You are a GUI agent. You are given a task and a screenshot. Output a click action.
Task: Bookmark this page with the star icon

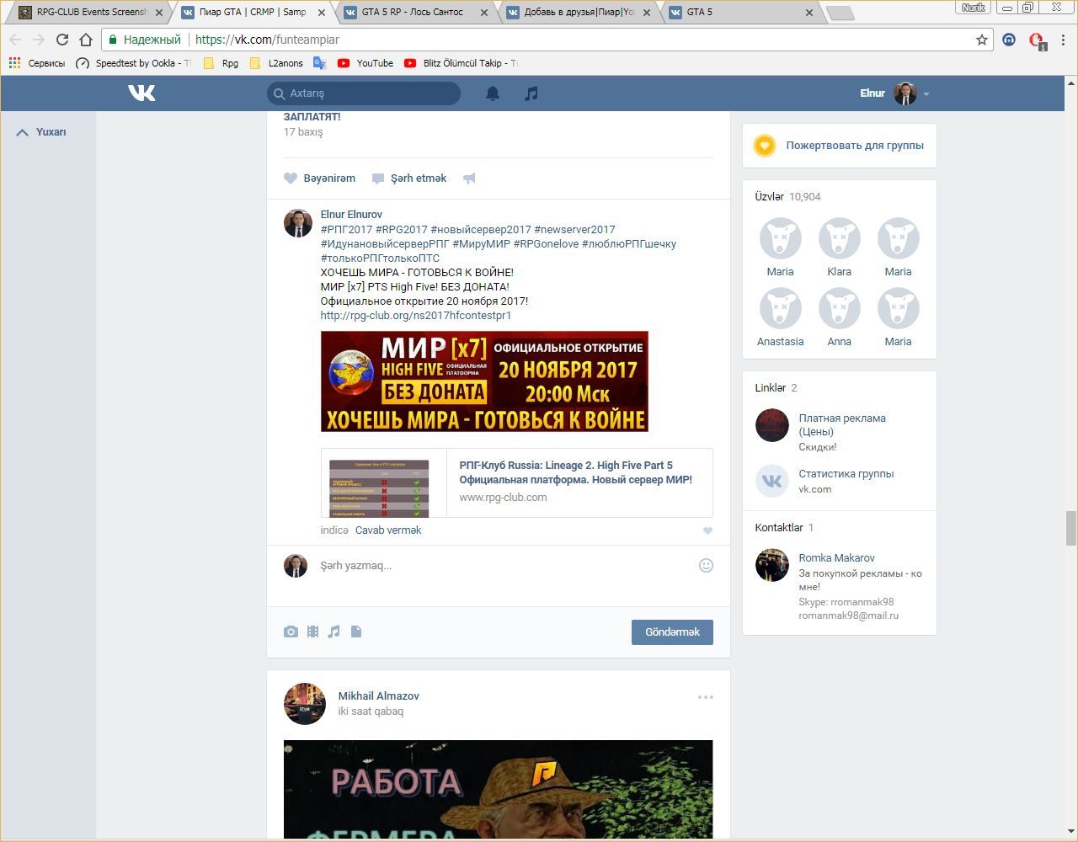point(982,40)
